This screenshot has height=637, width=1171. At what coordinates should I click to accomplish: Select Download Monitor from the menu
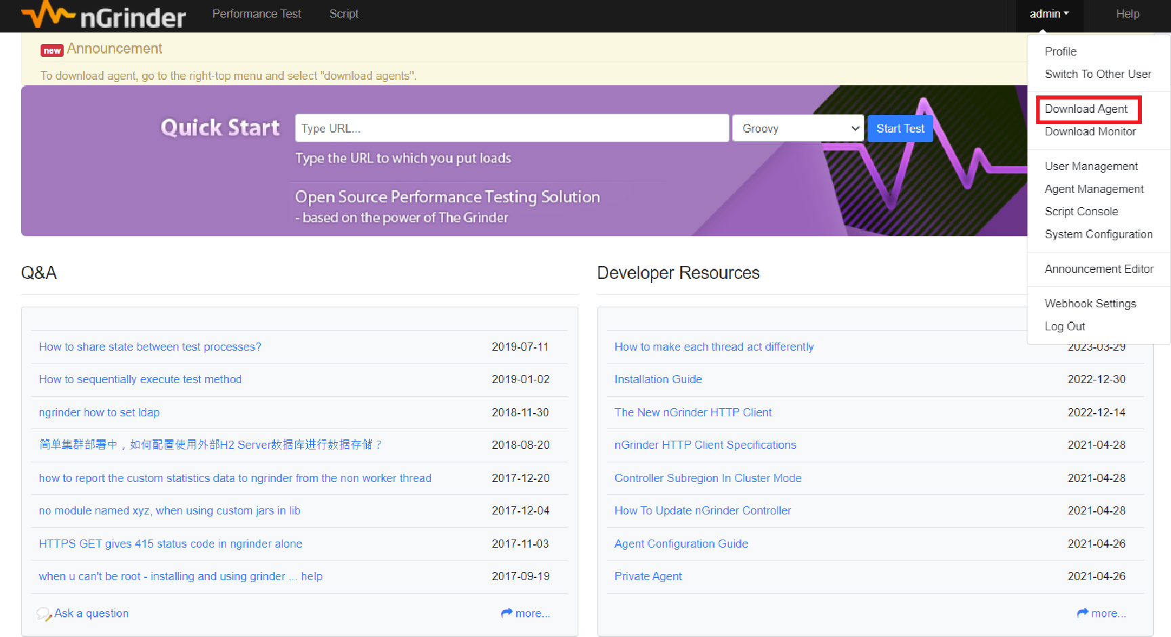pos(1090,131)
